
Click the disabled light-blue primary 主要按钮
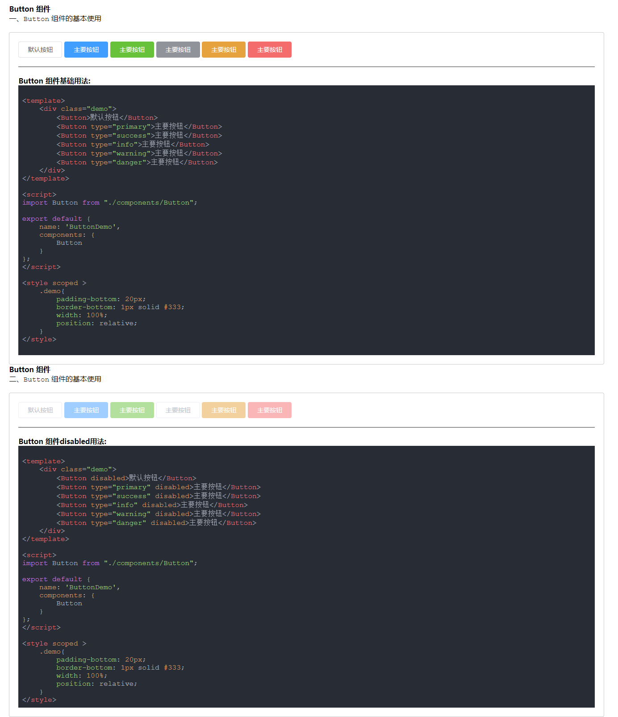[86, 410]
